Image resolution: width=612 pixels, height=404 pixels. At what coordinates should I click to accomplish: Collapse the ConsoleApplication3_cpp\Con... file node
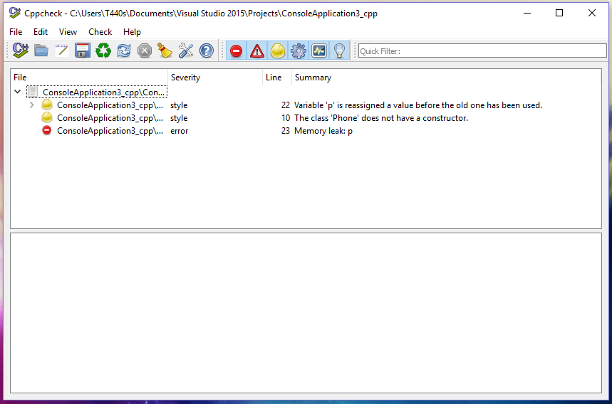tap(17, 92)
